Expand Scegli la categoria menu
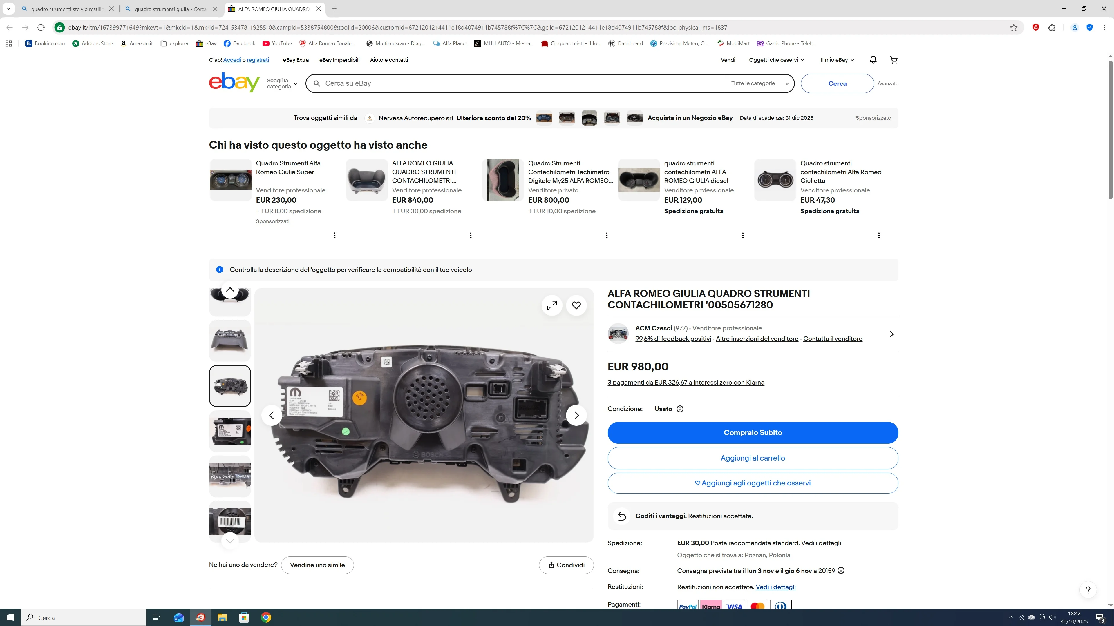 click(x=282, y=83)
